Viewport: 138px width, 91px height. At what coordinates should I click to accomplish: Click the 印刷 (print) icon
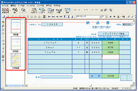58,11
